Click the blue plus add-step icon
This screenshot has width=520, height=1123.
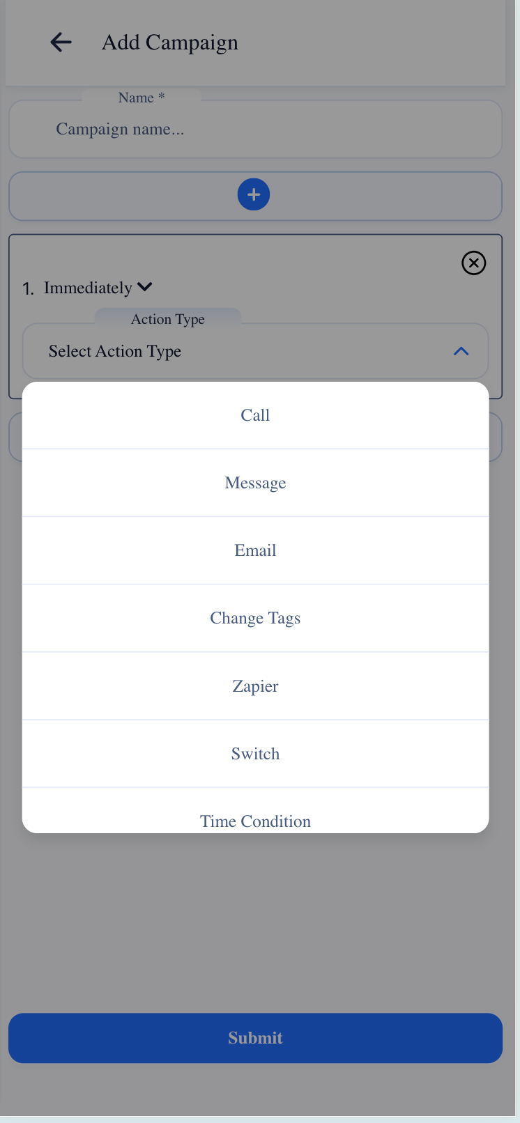(254, 194)
